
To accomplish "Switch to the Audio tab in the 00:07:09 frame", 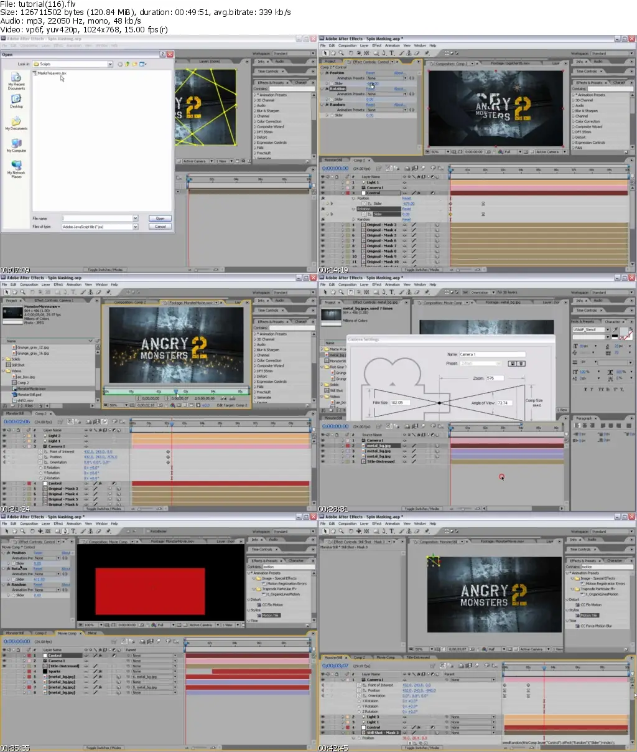I will tap(279, 62).
